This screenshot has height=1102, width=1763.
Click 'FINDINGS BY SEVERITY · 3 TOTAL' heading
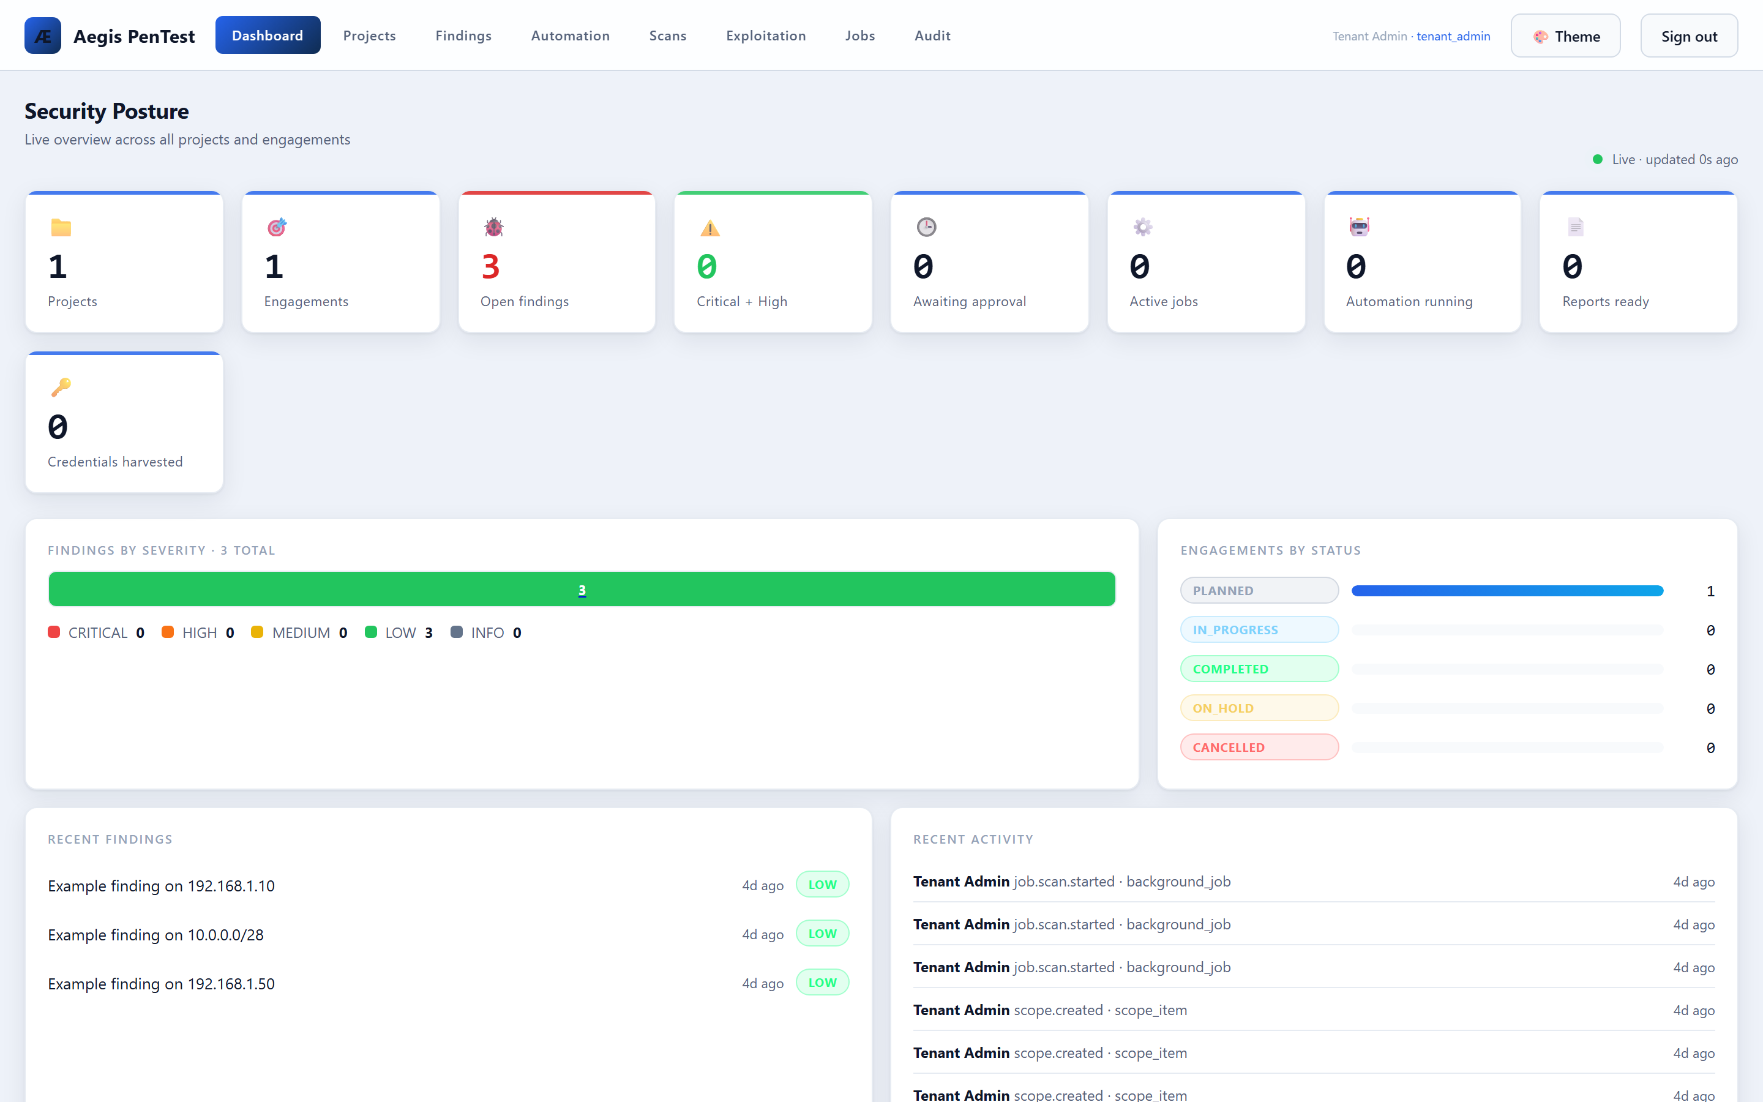coord(162,550)
